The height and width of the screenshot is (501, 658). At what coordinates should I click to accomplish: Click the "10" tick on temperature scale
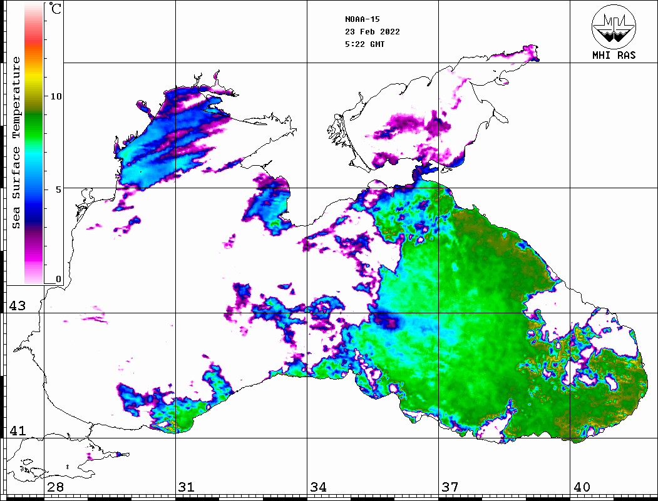pyautogui.click(x=56, y=96)
